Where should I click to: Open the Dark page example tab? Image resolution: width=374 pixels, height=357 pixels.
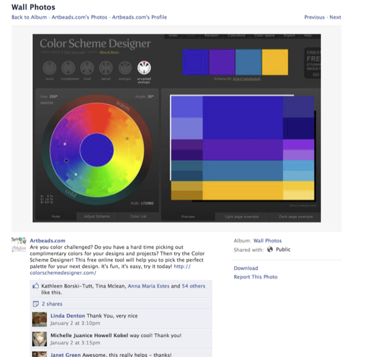[296, 217]
